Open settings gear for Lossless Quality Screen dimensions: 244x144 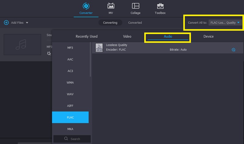tap(234, 50)
